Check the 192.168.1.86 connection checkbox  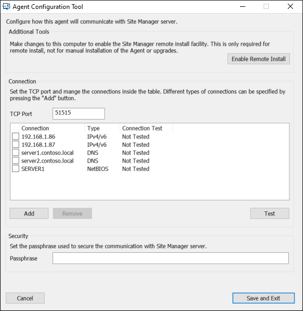15,136
